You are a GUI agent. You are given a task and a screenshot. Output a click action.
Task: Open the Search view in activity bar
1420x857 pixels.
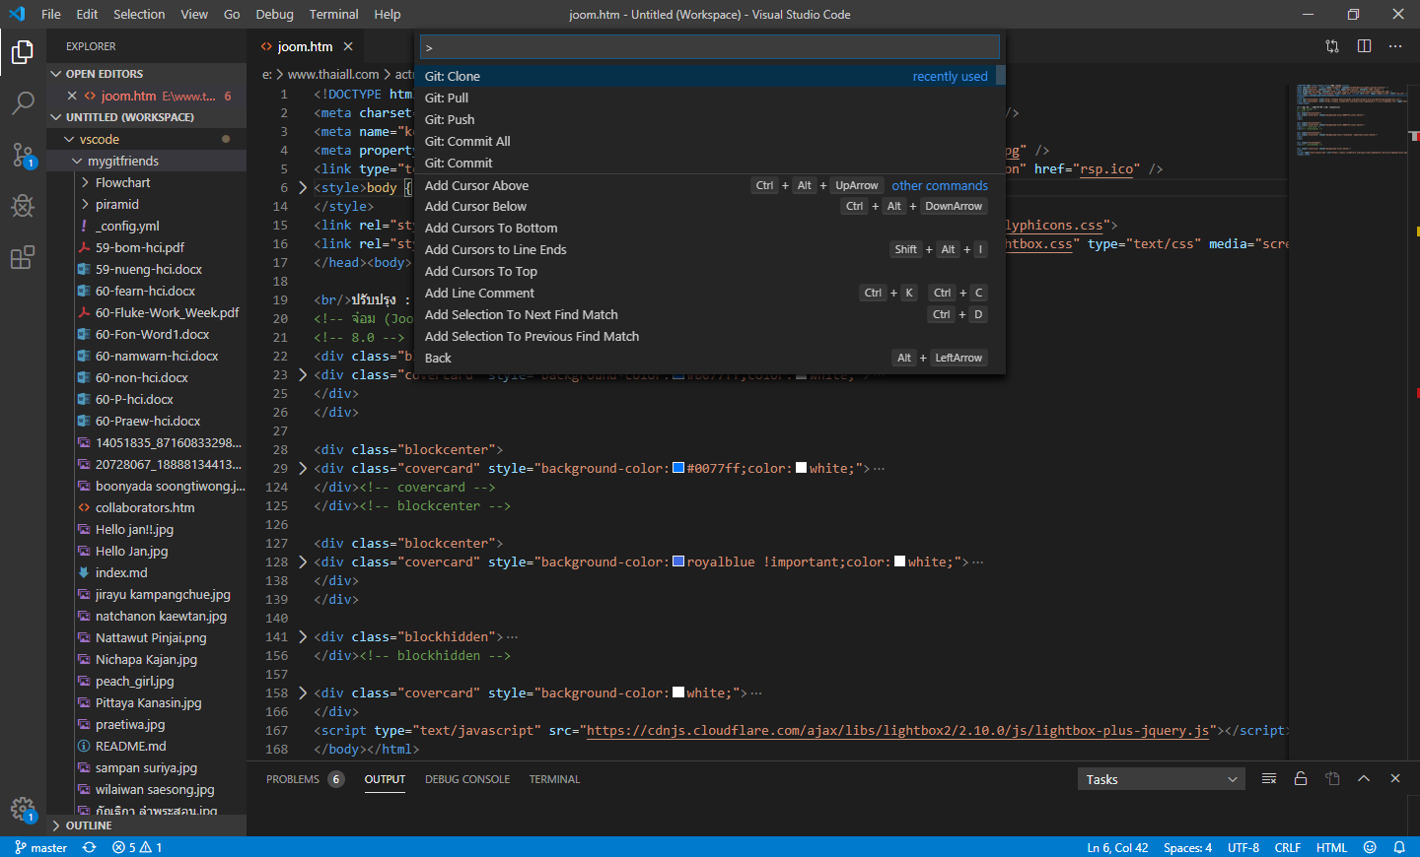click(x=23, y=102)
